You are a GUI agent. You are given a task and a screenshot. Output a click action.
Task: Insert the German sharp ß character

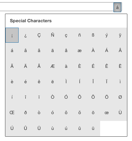93,35
